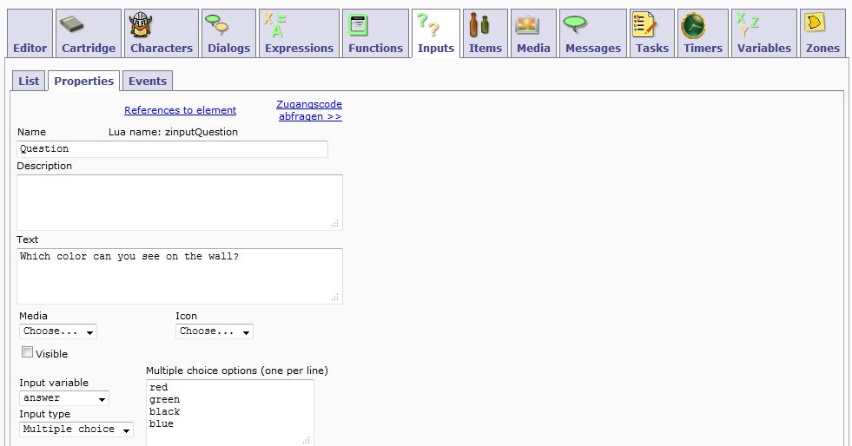Click into the Description text area
This screenshot has height=446, width=852.
[179, 202]
